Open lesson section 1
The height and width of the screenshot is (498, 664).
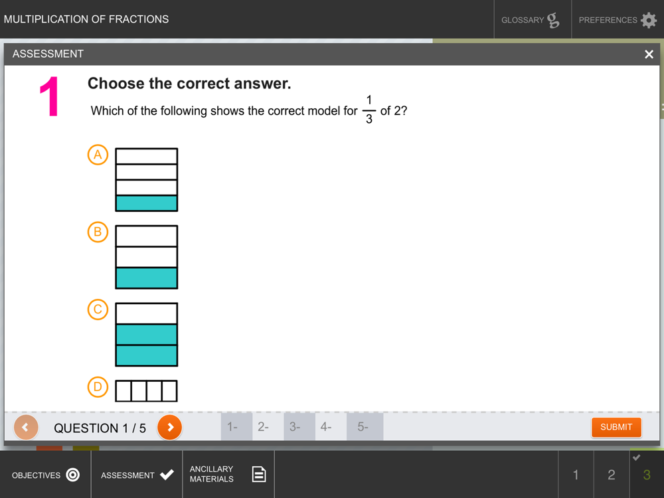point(576,474)
